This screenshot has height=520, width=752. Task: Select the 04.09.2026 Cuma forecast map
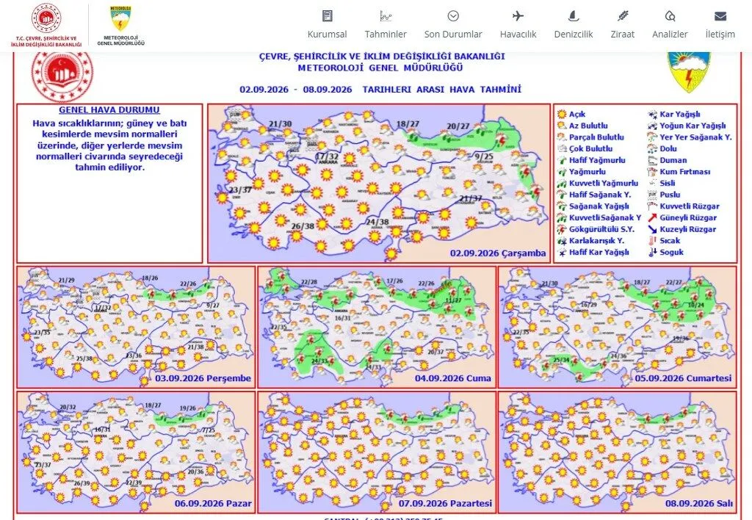pyautogui.click(x=377, y=327)
